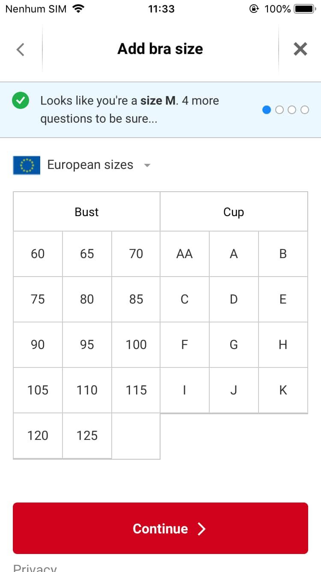
Task: Select bust size 125
Action: tap(87, 436)
